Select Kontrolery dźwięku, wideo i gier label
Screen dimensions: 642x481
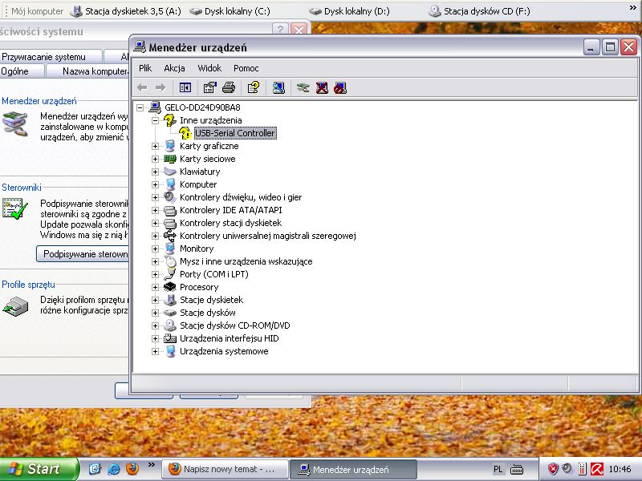(241, 197)
